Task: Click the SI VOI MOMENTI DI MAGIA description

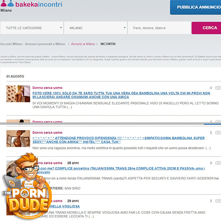Action: coord(125,105)
